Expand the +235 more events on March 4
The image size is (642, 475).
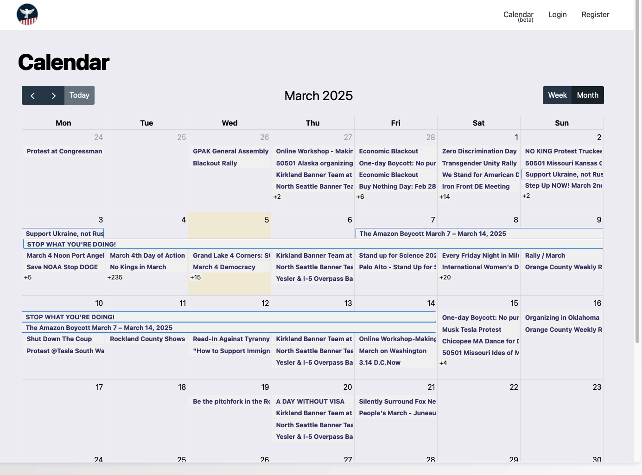pyautogui.click(x=115, y=278)
